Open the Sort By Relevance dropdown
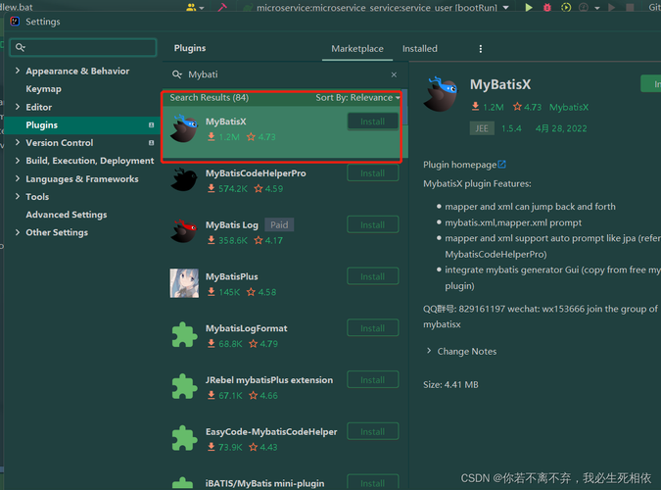This screenshot has width=661, height=490. (357, 97)
